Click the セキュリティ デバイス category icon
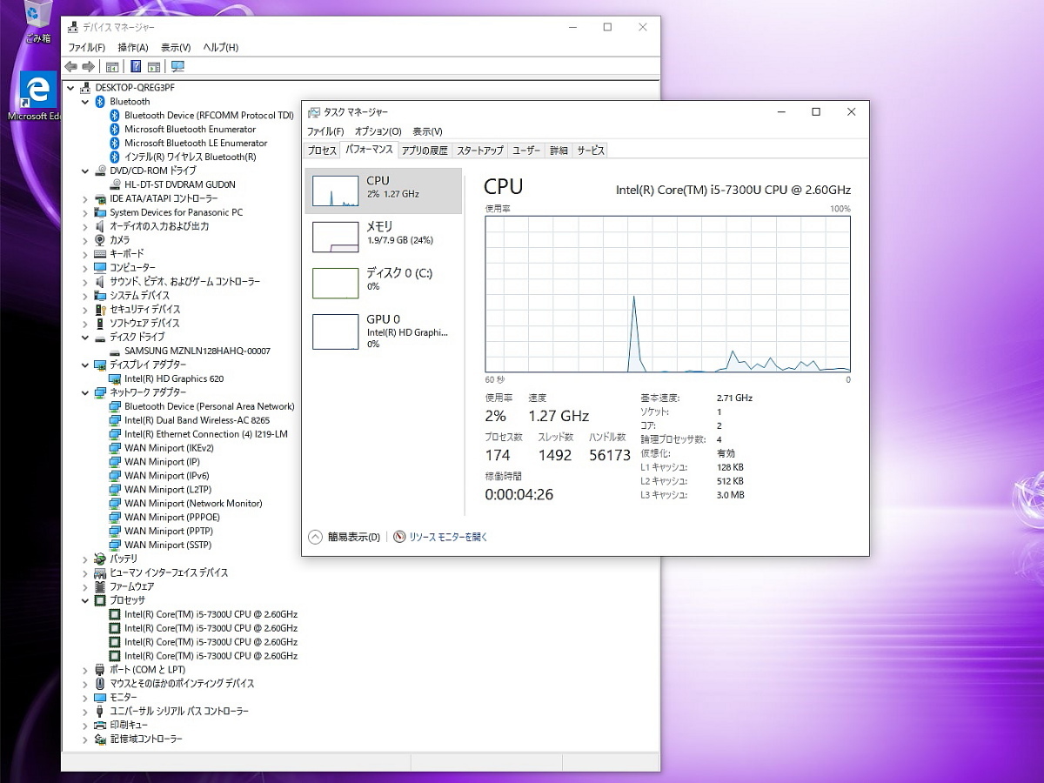Screen dimensions: 1044x783 (100, 310)
